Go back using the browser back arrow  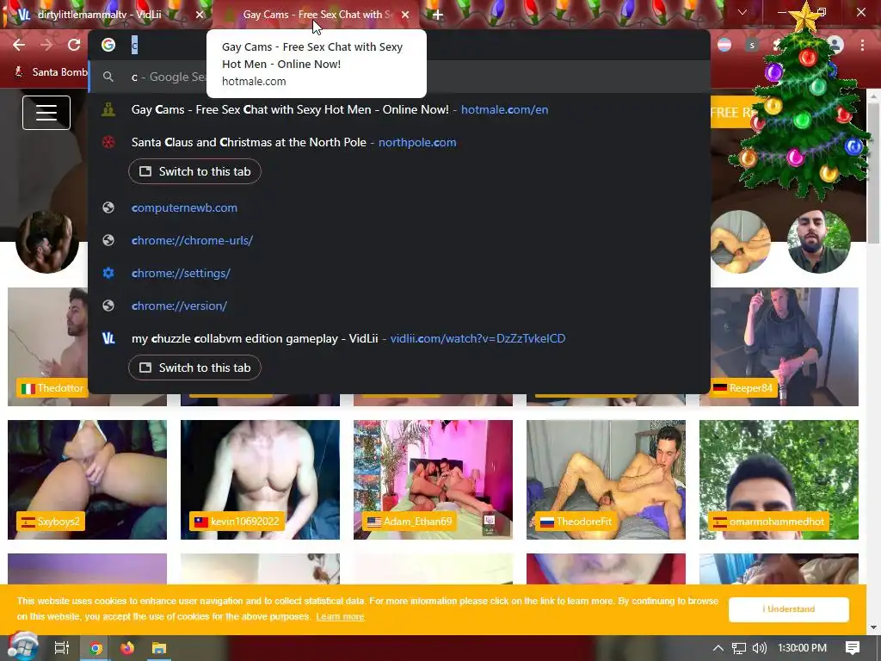click(x=19, y=45)
